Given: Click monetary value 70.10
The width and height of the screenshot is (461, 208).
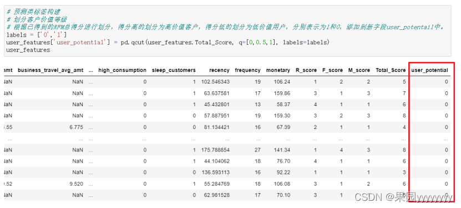Looking at the screenshot, I should pyautogui.click(x=283, y=195).
